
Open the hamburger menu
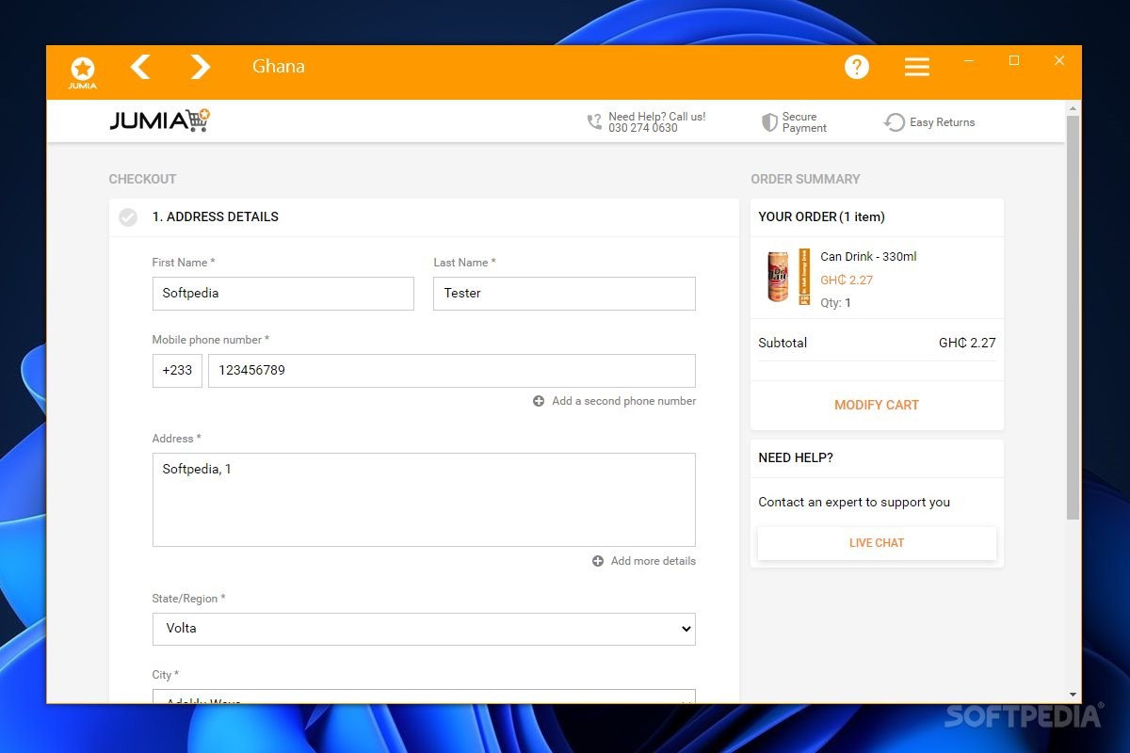pyautogui.click(x=917, y=67)
